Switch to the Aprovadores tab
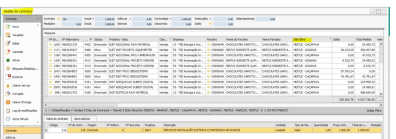 [x=82, y=119]
